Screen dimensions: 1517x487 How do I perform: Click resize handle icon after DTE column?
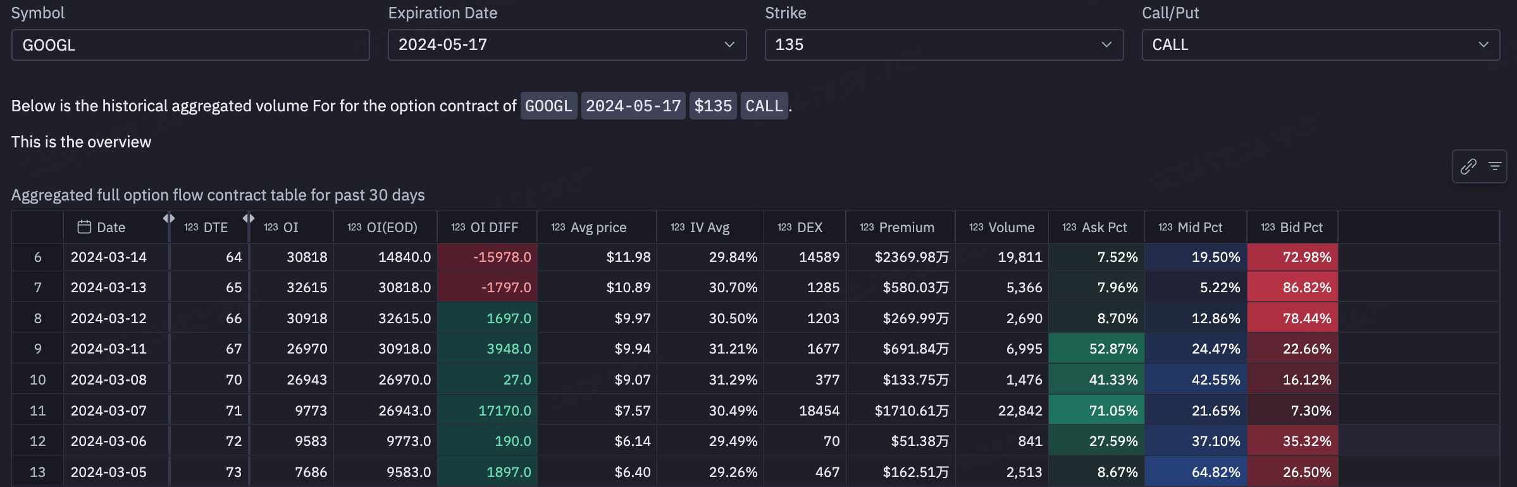click(x=249, y=218)
